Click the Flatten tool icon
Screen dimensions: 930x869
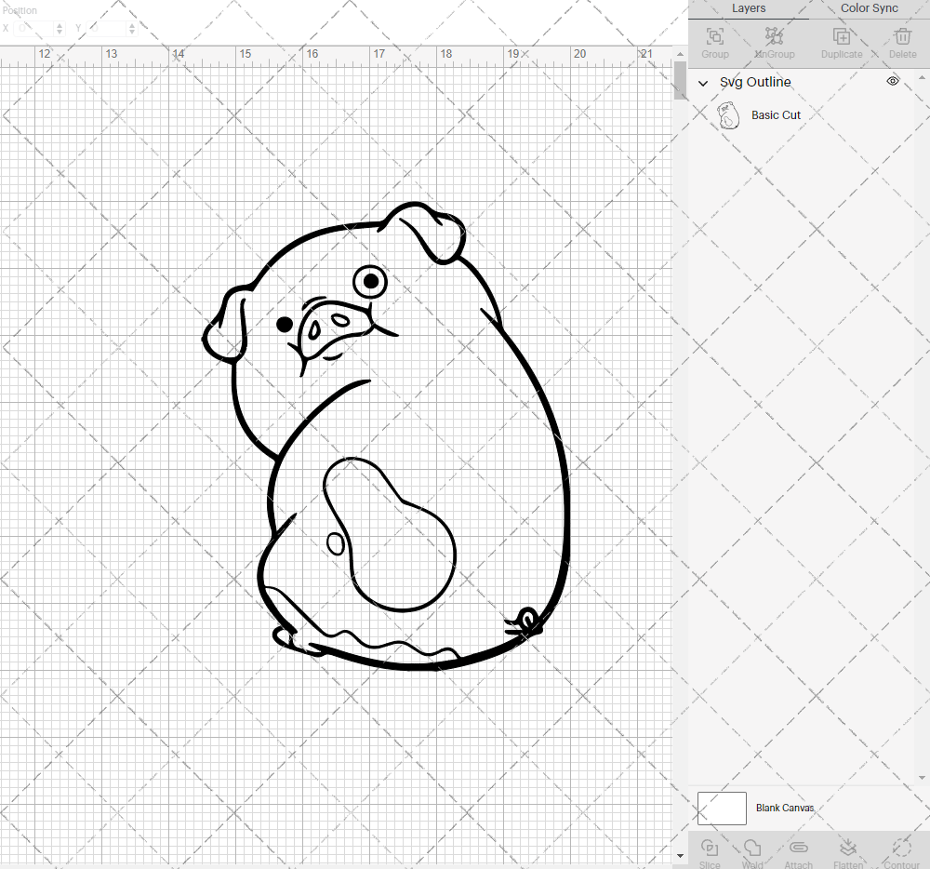tap(847, 848)
